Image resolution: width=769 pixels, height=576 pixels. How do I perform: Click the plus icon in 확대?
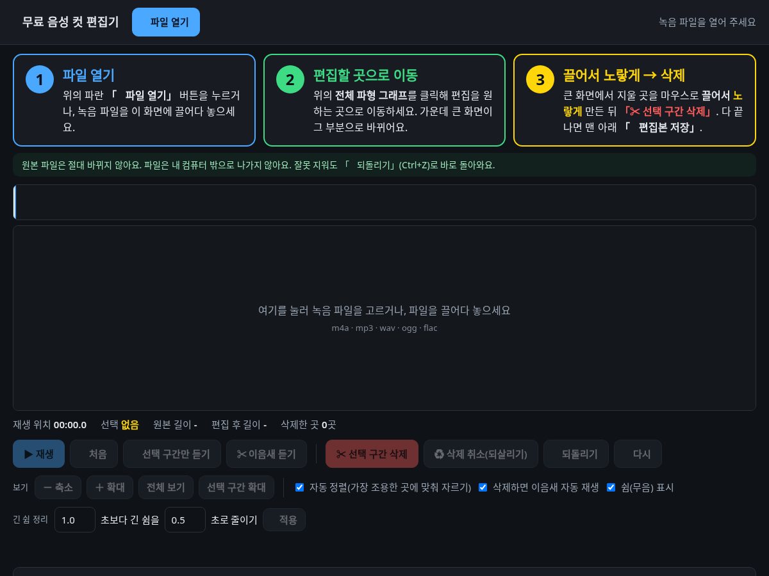(99, 487)
